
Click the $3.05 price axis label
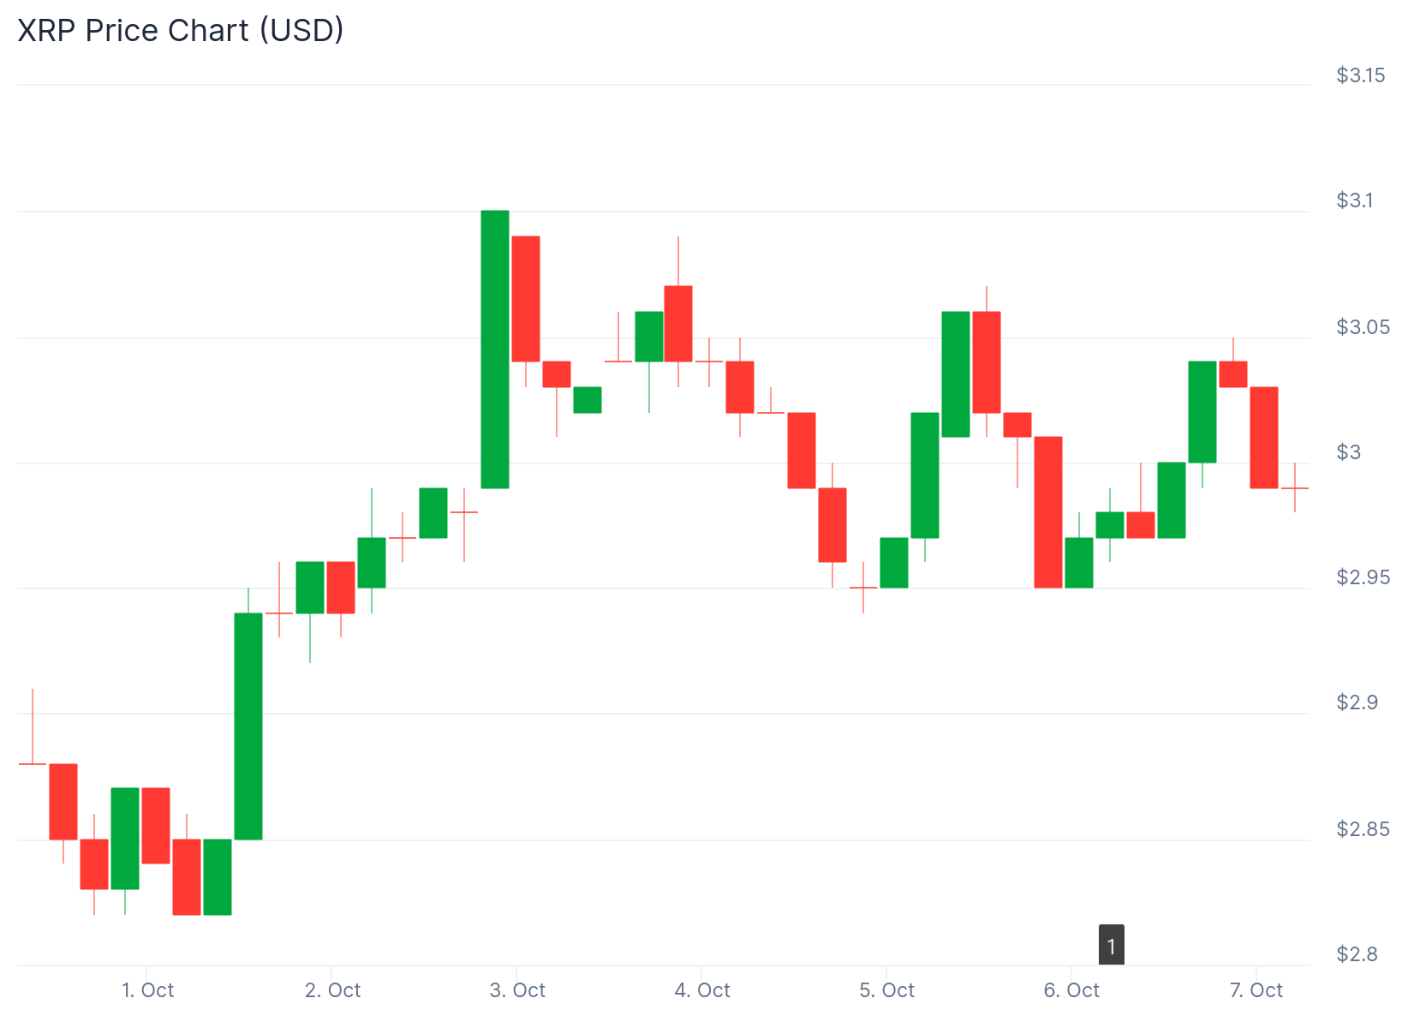pyautogui.click(x=1363, y=327)
